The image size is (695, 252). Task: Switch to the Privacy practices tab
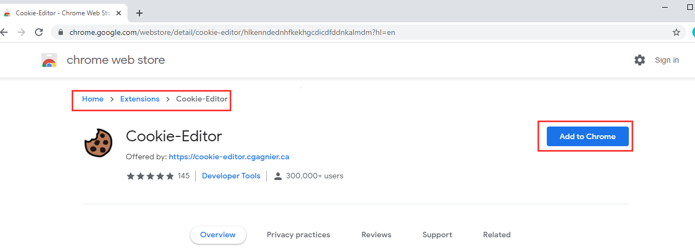(x=299, y=235)
